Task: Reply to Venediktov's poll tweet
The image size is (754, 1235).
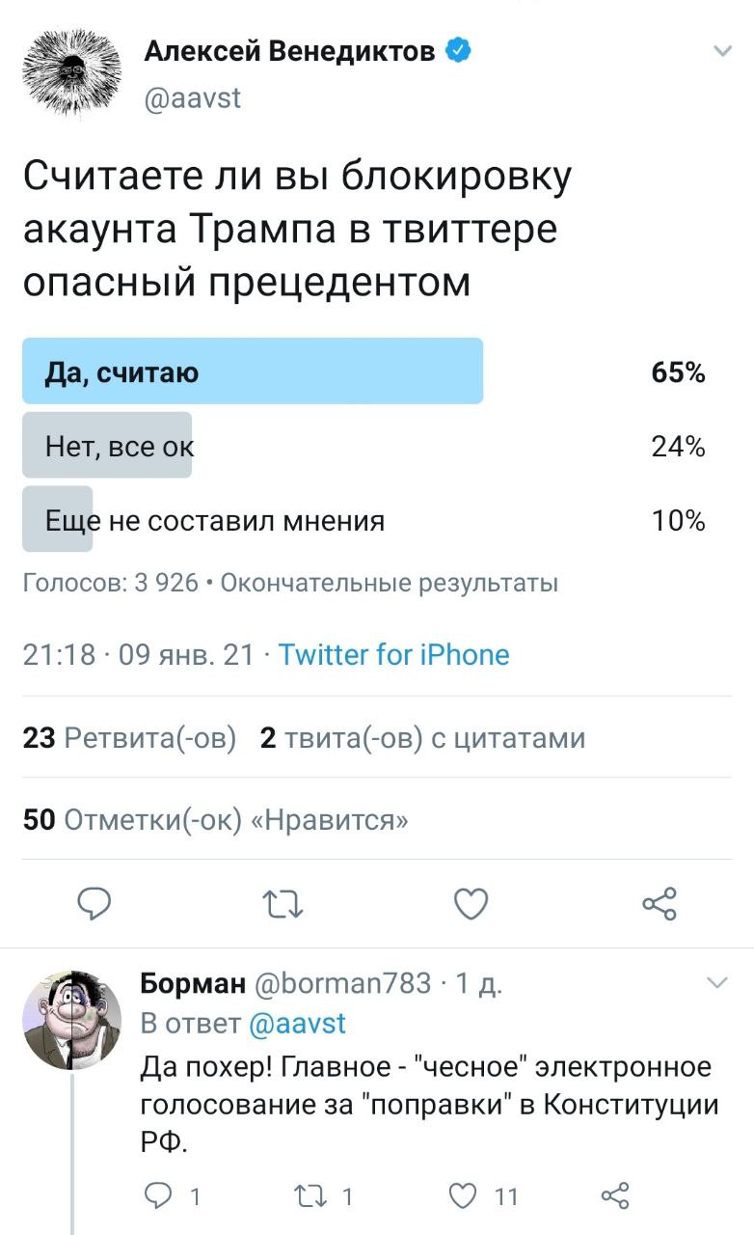Action: pyautogui.click(x=94, y=905)
